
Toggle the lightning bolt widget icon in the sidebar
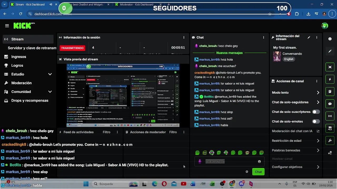pyautogui.click(x=330, y=79)
